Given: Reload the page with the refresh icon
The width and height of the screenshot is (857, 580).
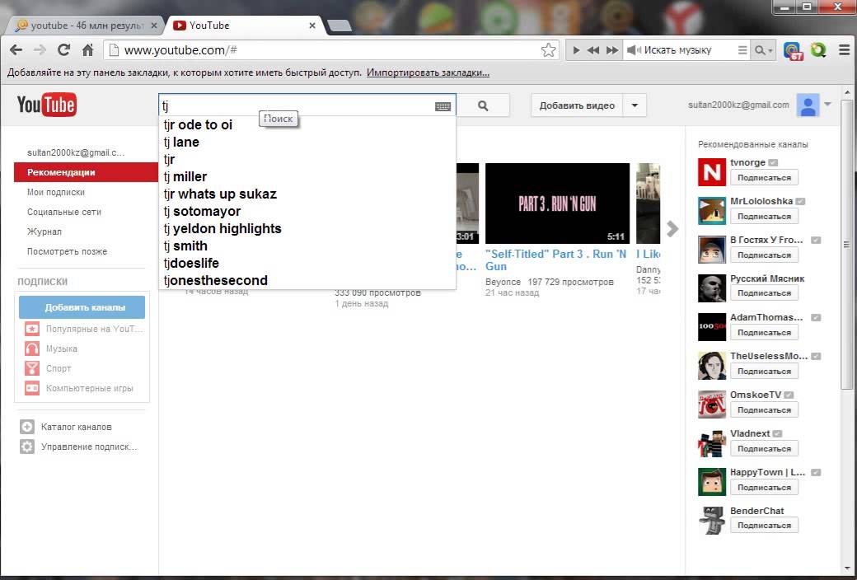Looking at the screenshot, I should click(x=64, y=50).
